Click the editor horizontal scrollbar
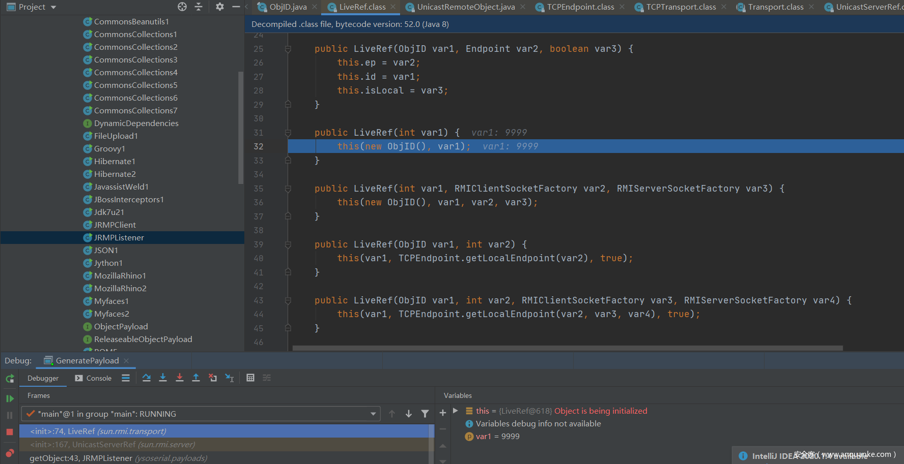 point(567,348)
